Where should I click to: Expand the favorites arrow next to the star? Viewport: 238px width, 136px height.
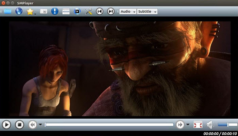tap(35, 14)
